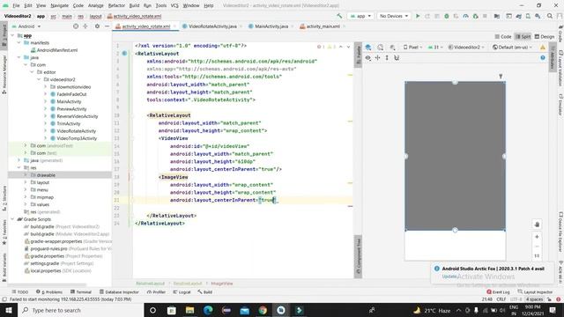The height and width of the screenshot is (317, 564).
Task: Click the layout warning triangle icon
Action: 543,47
